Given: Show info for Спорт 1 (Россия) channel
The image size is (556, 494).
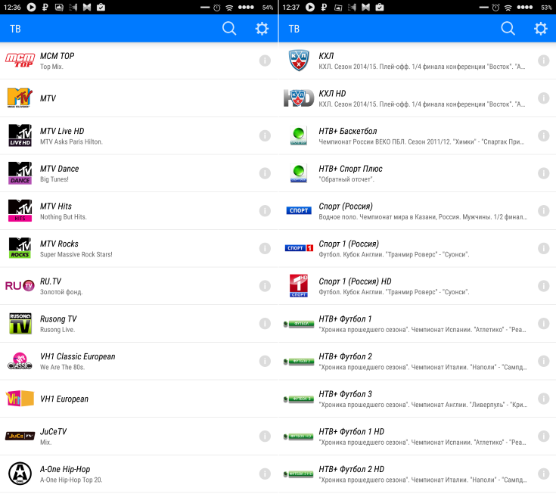Looking at the screenshot, I should (x=544, y=249).
